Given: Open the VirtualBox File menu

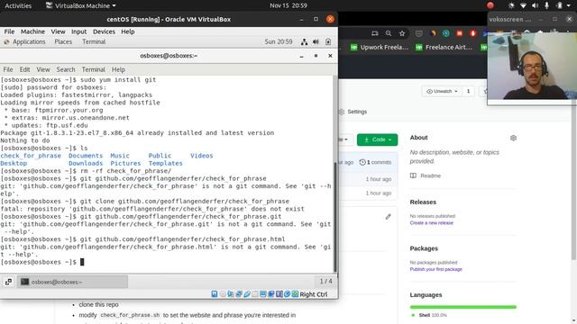Looking at the screenshot, I should point(9,31).
